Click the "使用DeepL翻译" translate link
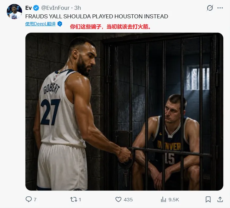The height and width of the screenshot is (208, 230). pos(40,24)
